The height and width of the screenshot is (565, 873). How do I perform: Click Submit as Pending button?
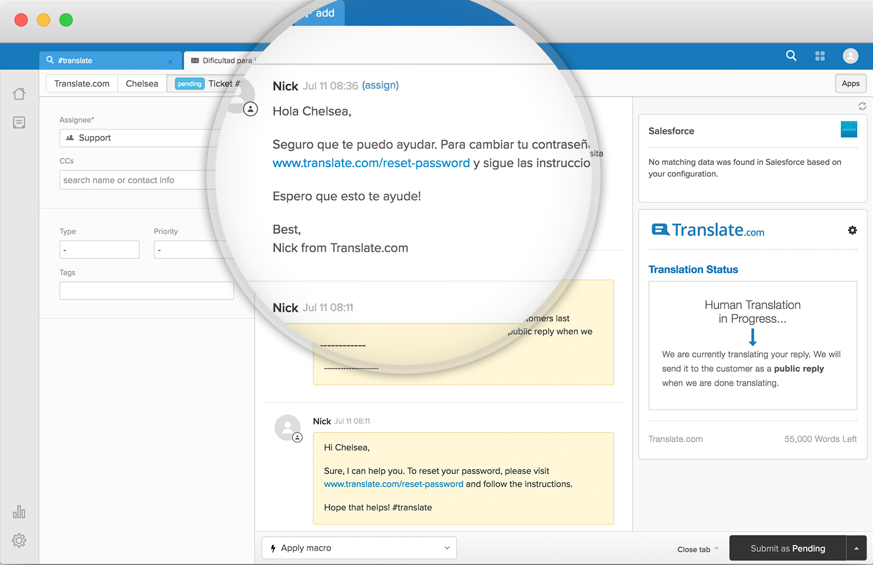coord(788,548)
